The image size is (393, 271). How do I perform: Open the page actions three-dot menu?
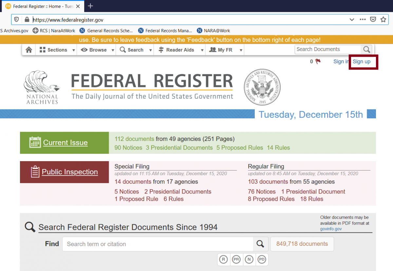(363, 20)
